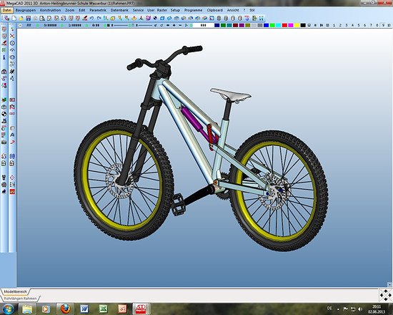The image size is (393, 315).
Task: Switch to the Modellbereich tab
Action: 15,291
